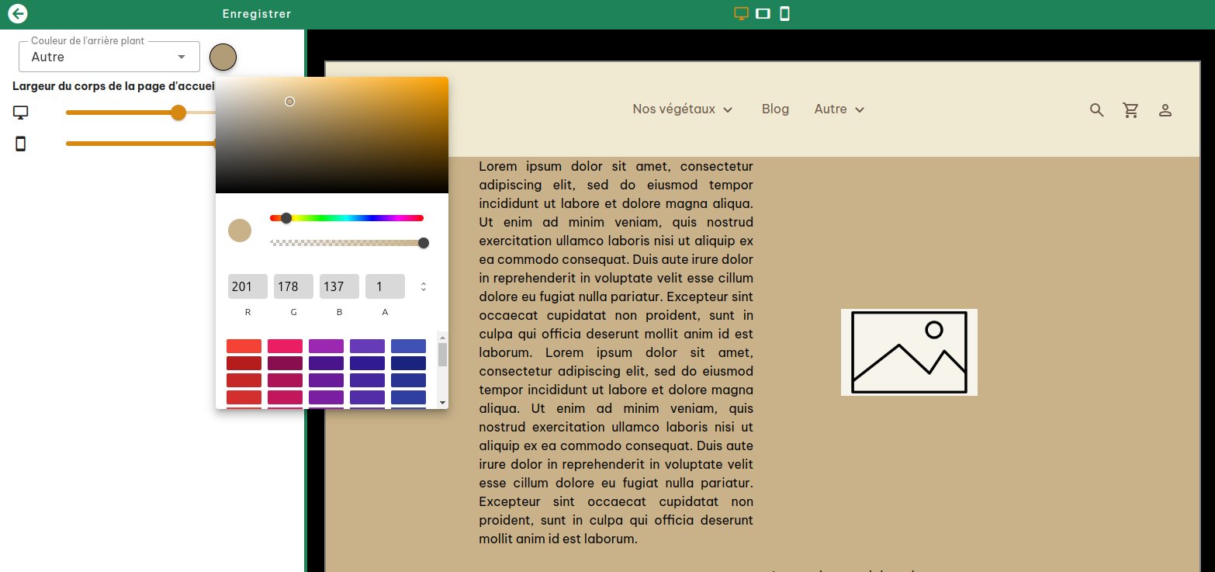Expand the 'Nos végétaux' navigation dropdown

click(x=683, y=109)
